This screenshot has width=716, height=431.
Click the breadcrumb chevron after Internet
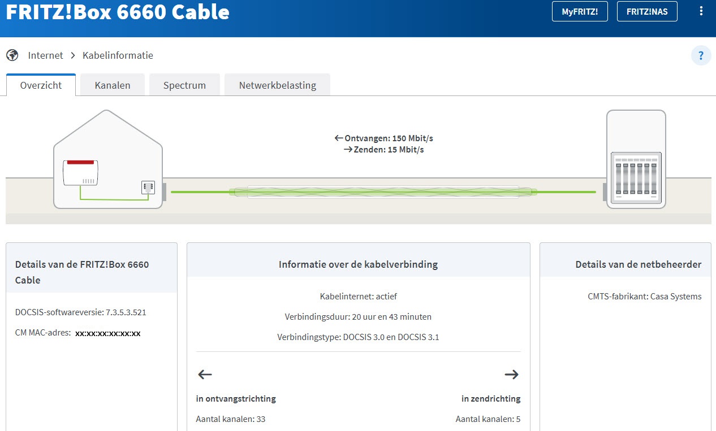73,55
